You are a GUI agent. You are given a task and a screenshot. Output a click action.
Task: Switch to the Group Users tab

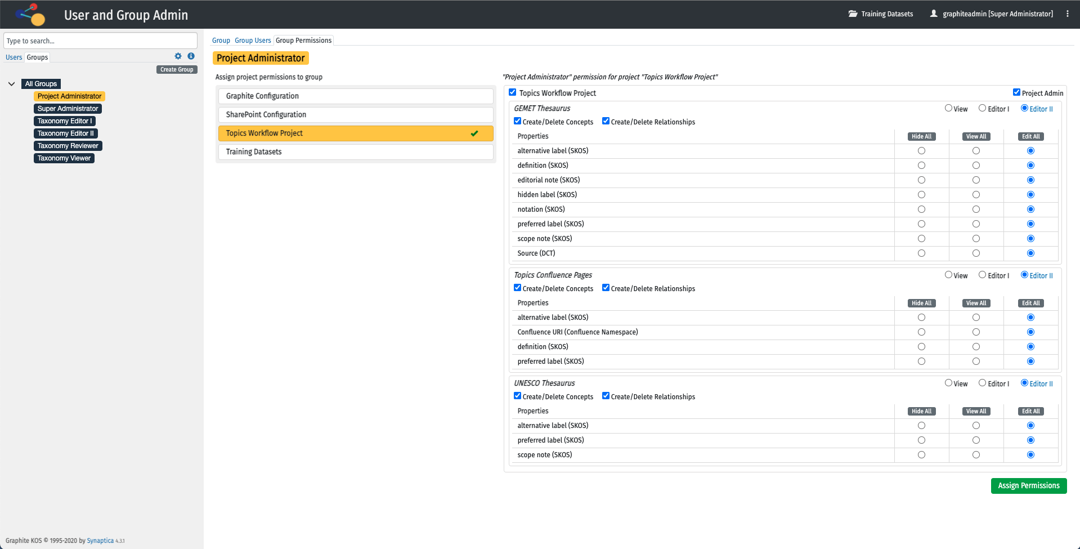click(253, 41)
